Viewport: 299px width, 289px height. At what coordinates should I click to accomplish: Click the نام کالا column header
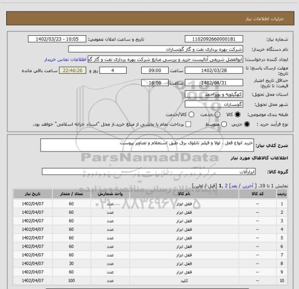(184, 194)
